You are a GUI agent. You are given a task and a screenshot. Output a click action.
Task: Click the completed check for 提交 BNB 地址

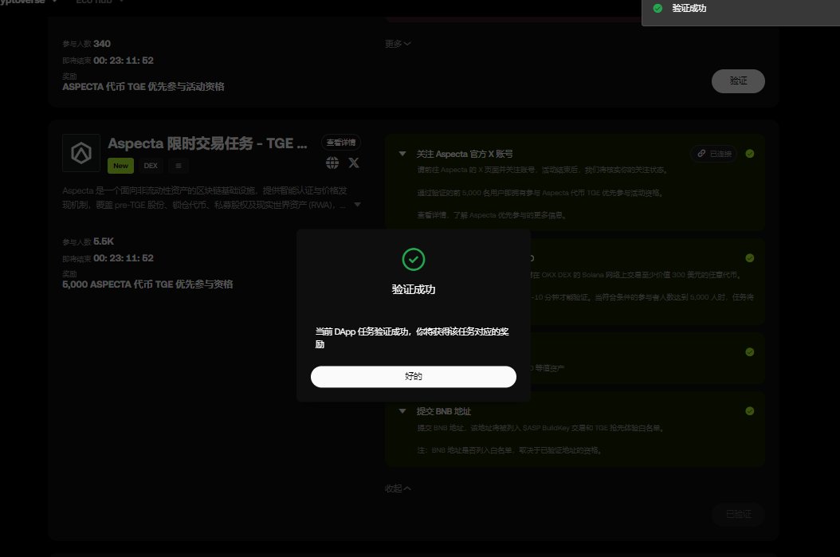click(749, 411)
